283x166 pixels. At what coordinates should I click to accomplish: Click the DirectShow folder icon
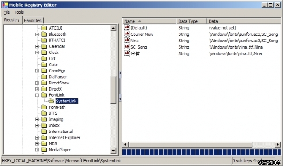pyautogui.click(x=44, y=83)
